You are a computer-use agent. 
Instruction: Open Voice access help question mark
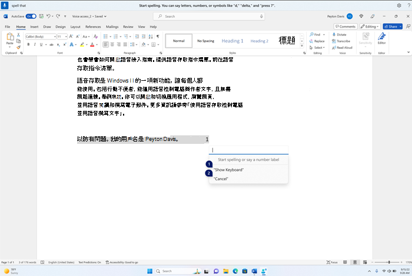408,5
